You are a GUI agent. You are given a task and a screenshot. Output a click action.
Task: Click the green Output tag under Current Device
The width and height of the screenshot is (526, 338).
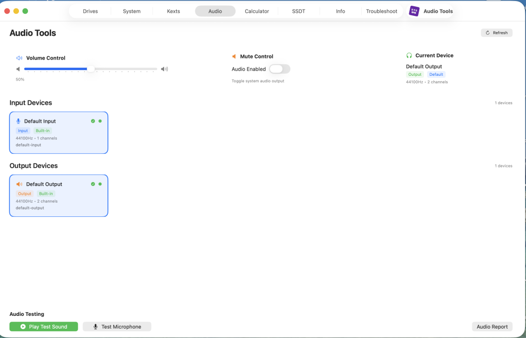pyautogui.click(x=414, y=75)
